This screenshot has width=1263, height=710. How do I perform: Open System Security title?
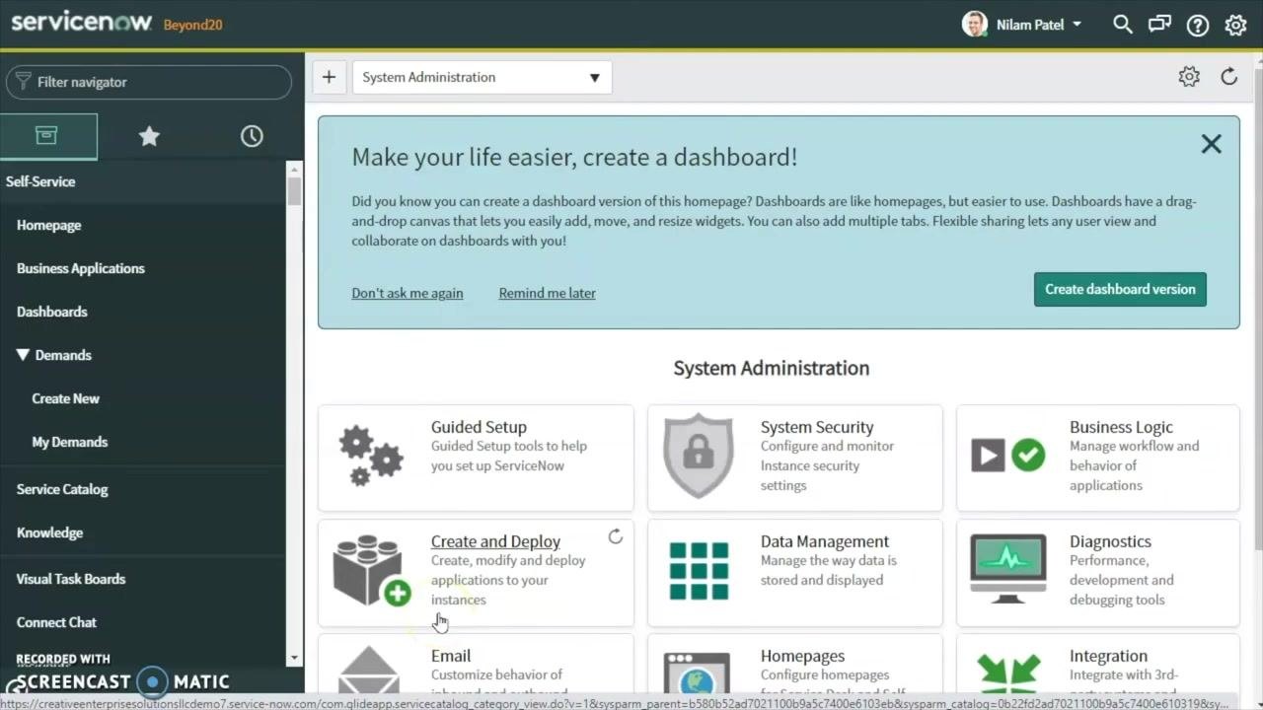tap(817, 427)
